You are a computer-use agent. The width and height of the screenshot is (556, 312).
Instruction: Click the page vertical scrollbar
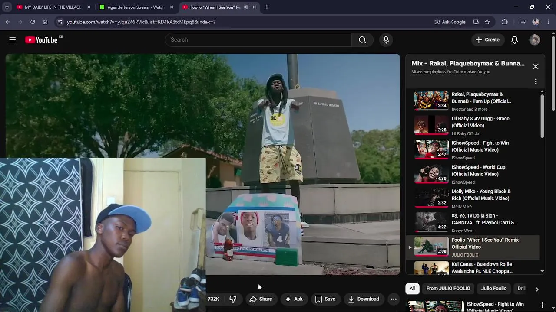(553, 74)
